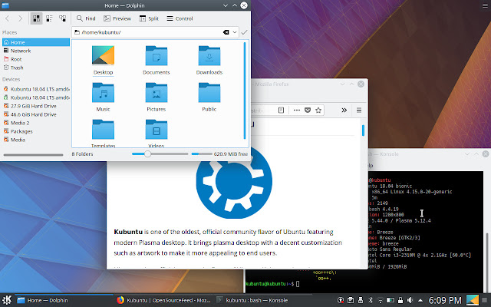This screenshot has height=307, width=491.
Task: Click the blue Kubuntu gear logo image
Action: coord(234,183)
